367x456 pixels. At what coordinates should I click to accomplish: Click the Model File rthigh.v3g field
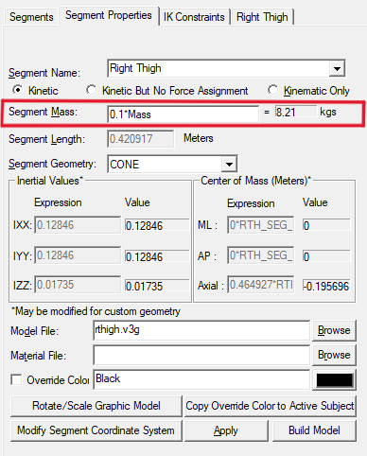tap(201, 330)
